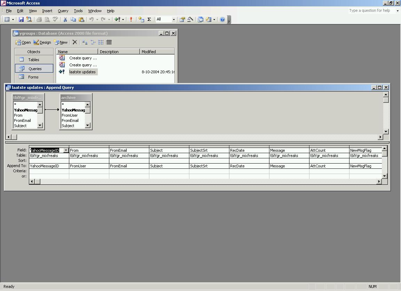Click the Paste clipboard icon
The width and height of the screenshot is (401, 291).
(x=81, y=19)
